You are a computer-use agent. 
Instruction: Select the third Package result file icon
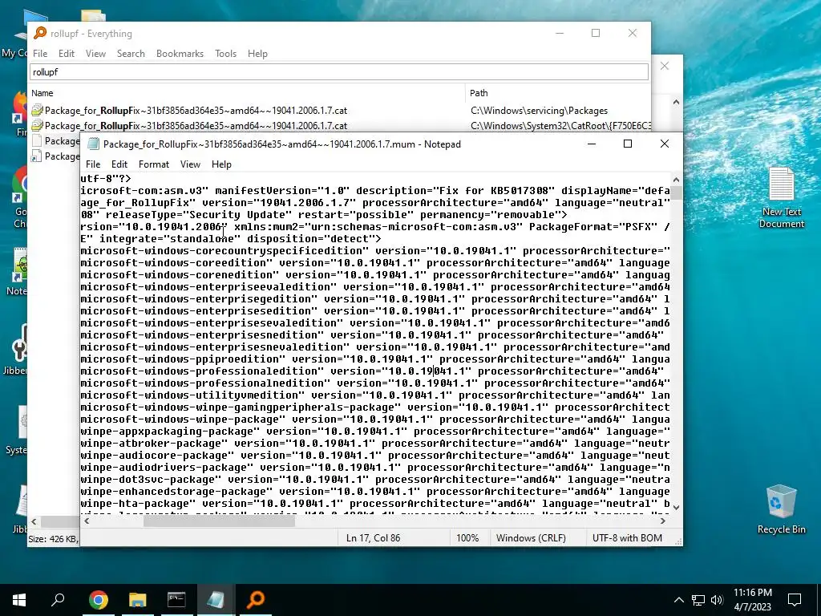[37, 141]
